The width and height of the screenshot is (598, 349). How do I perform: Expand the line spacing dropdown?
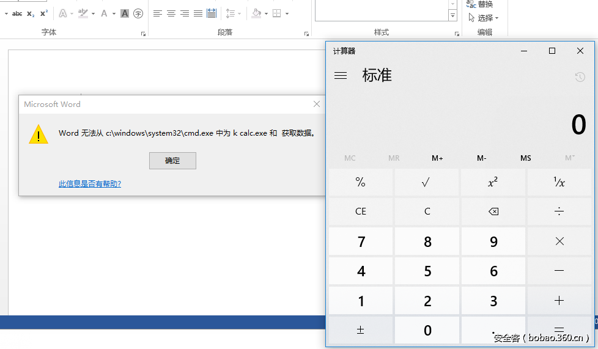[238, 13]
